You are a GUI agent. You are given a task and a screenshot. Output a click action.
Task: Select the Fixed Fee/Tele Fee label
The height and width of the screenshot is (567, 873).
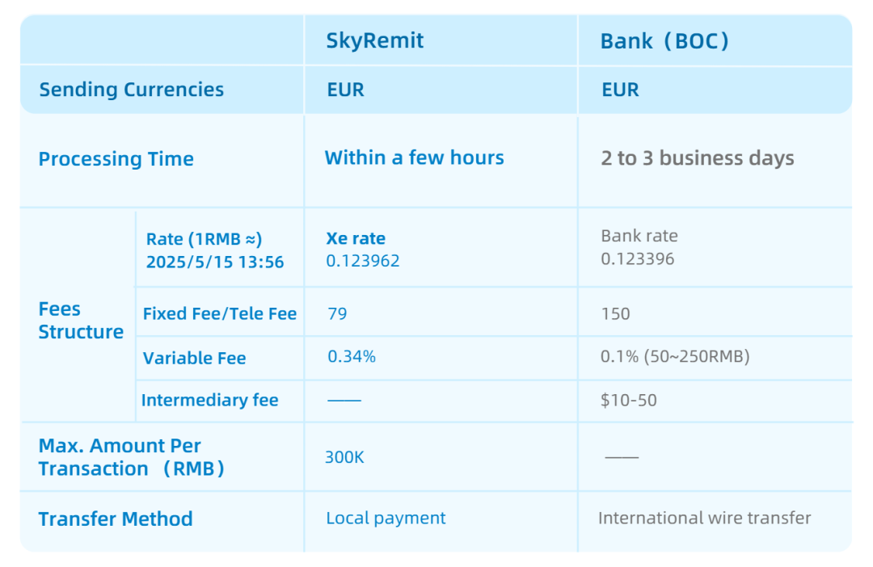220,314
